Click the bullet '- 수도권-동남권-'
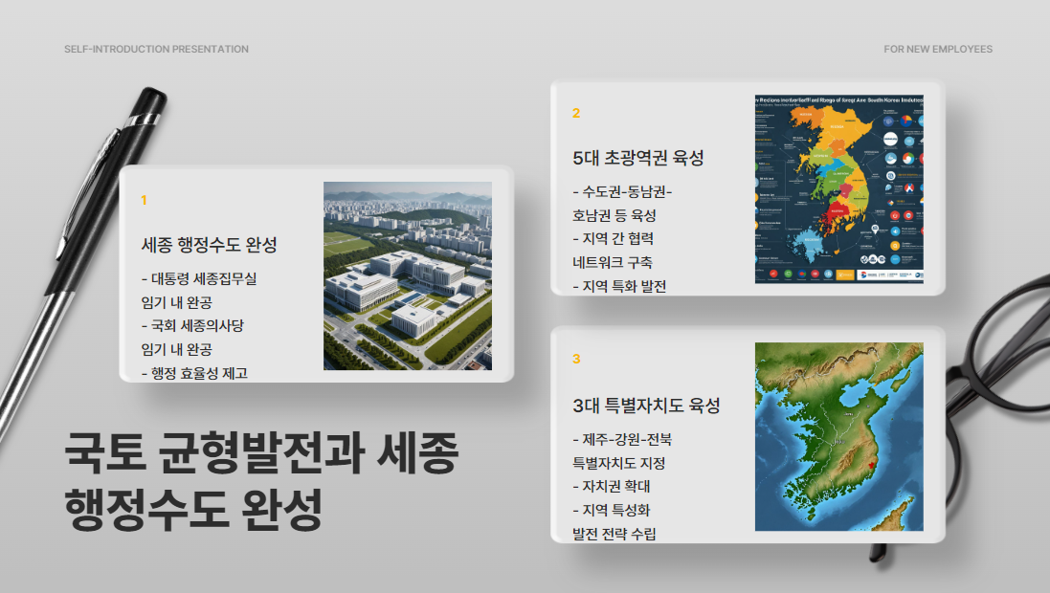Screen dimensions: 1050x593 tap(622, 191)
